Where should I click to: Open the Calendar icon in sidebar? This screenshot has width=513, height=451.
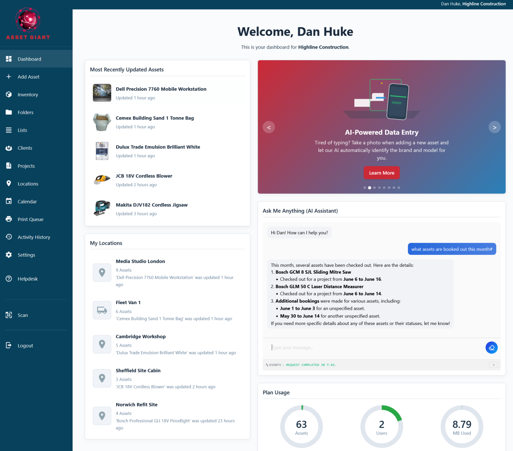click(9, 201)
